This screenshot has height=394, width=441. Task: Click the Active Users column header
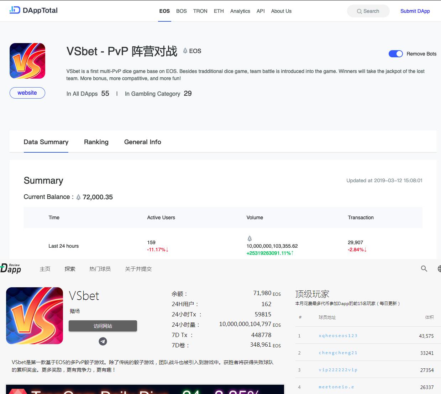161,217
